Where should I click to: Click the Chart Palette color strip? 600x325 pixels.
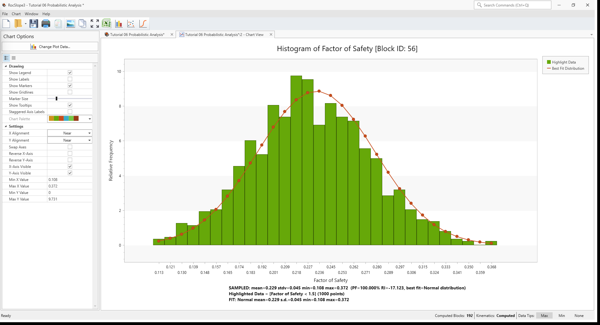coord(64,118)
